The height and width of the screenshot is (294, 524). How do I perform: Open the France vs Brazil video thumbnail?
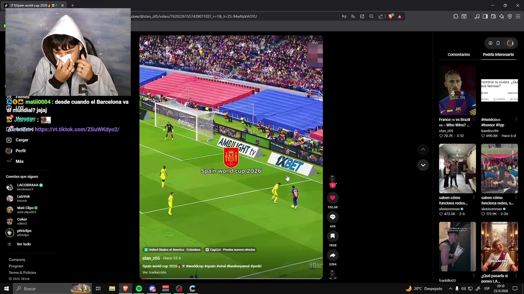click(x=457, y=90)
